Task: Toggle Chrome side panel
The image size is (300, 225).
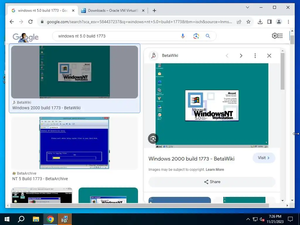Action: pyautogui.click(x=270, y=22)
